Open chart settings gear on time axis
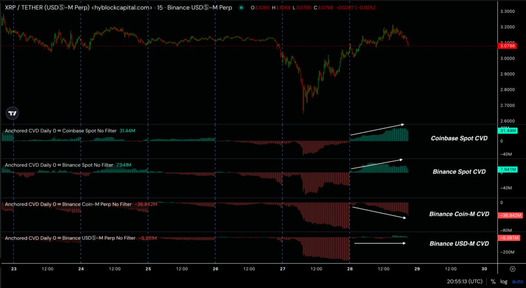526x288 pixels. click(x=512, y=268)
